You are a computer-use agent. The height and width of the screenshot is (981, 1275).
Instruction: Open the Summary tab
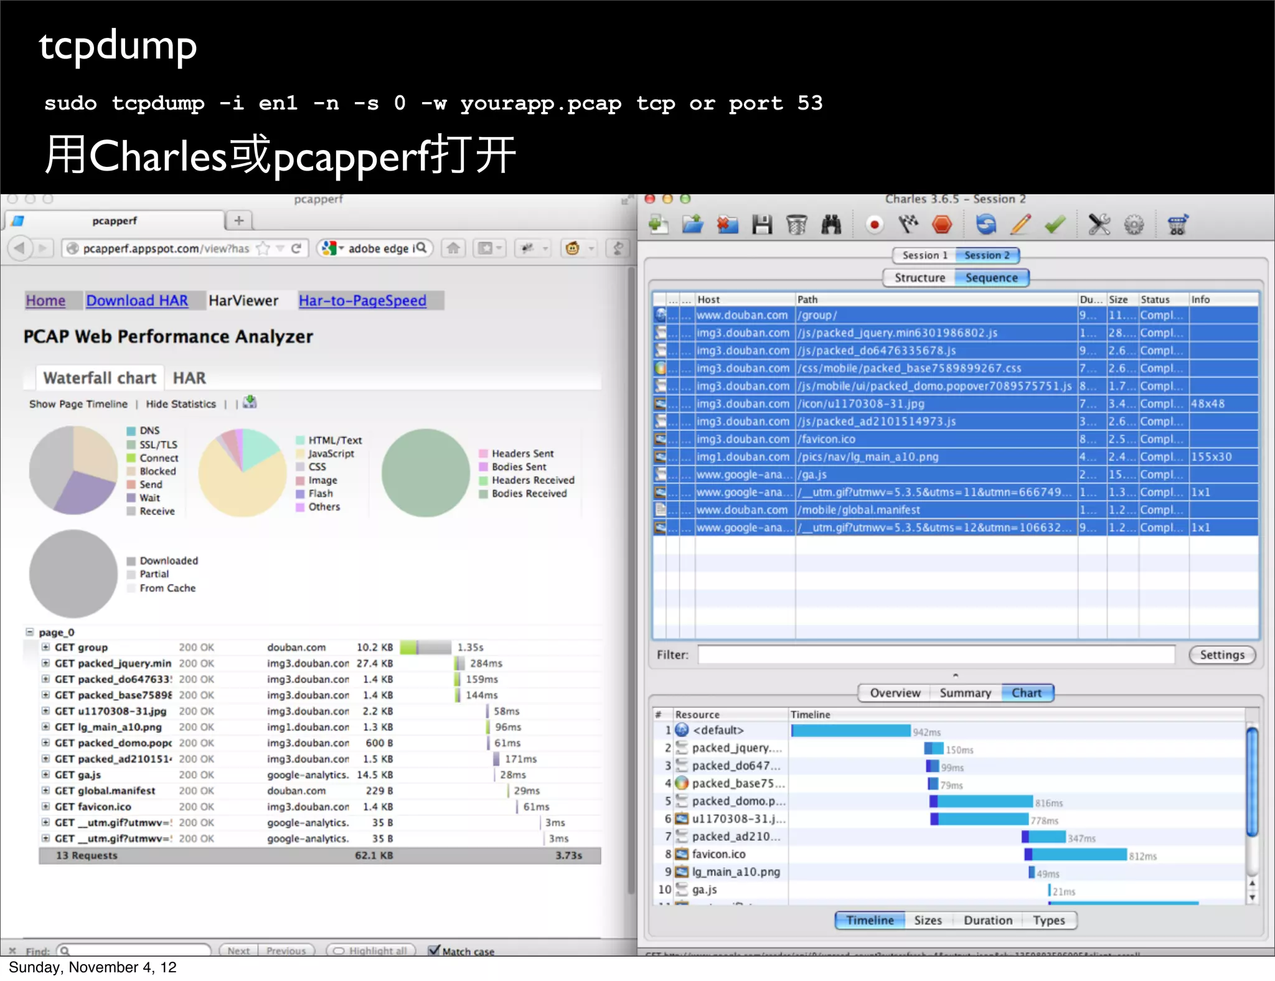[966, 693]
